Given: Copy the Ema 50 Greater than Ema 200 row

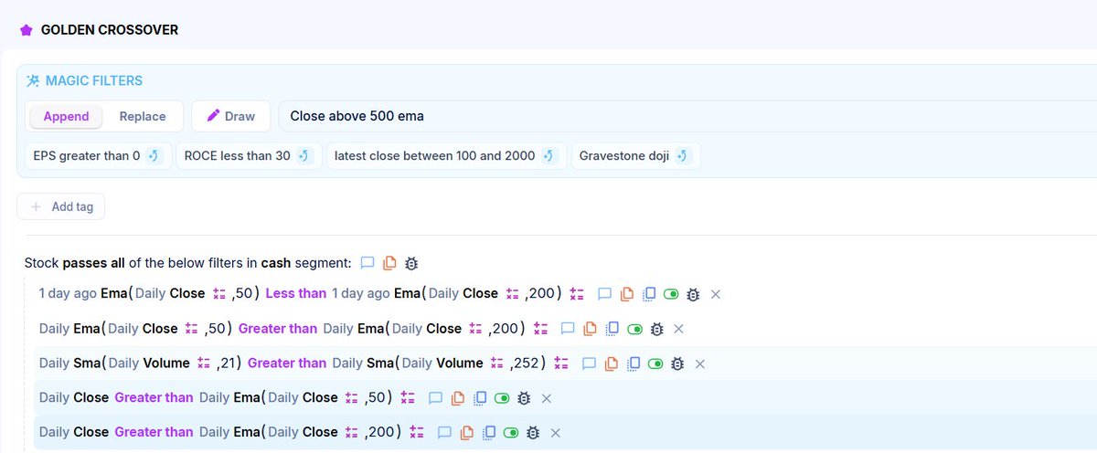Looking at the screenshot, I should point(590,329).
